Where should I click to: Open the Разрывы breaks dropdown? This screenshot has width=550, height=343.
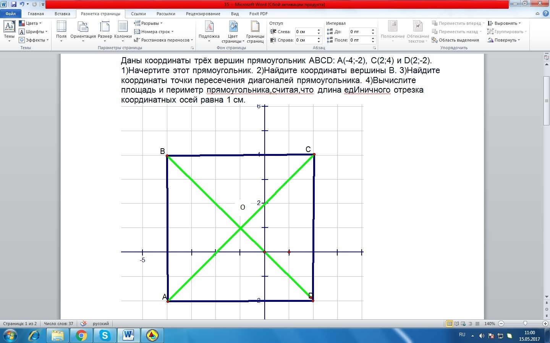(149, 23)
